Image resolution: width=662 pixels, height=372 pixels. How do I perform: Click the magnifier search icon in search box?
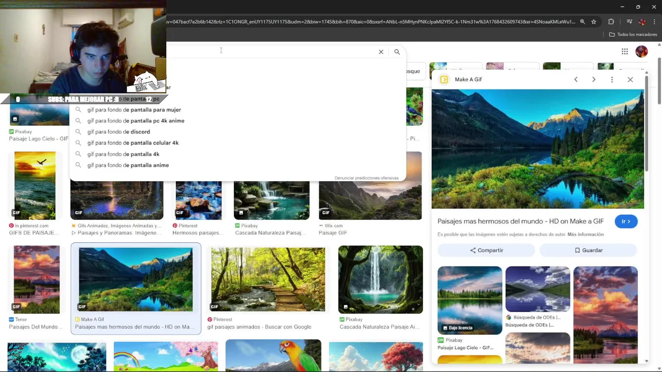(x=397, y=52)
